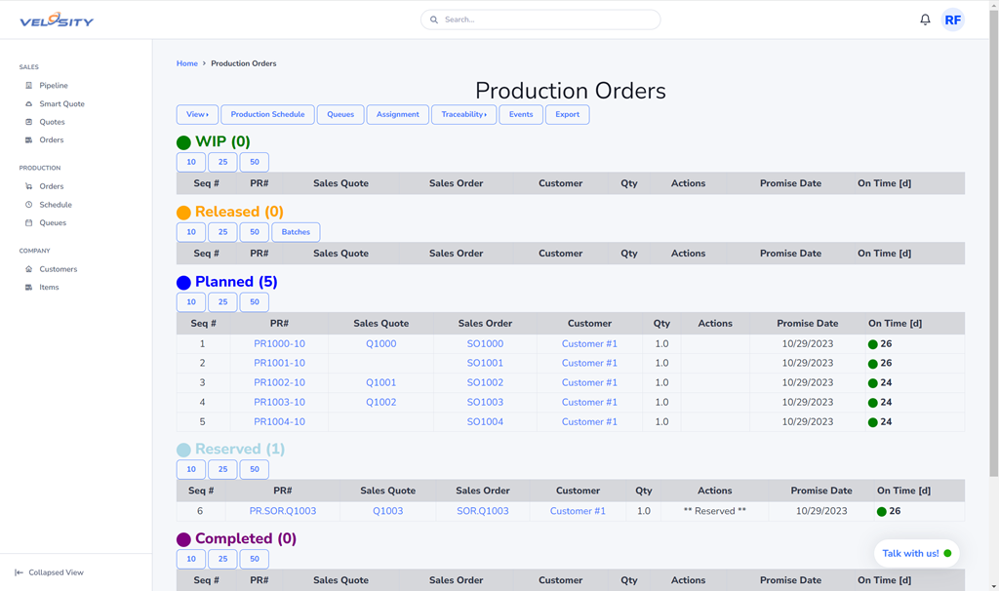Open Pipeline in the Sales sidebar
The height and width of the screenshot is (591, 999).
(x=54, y=86)
